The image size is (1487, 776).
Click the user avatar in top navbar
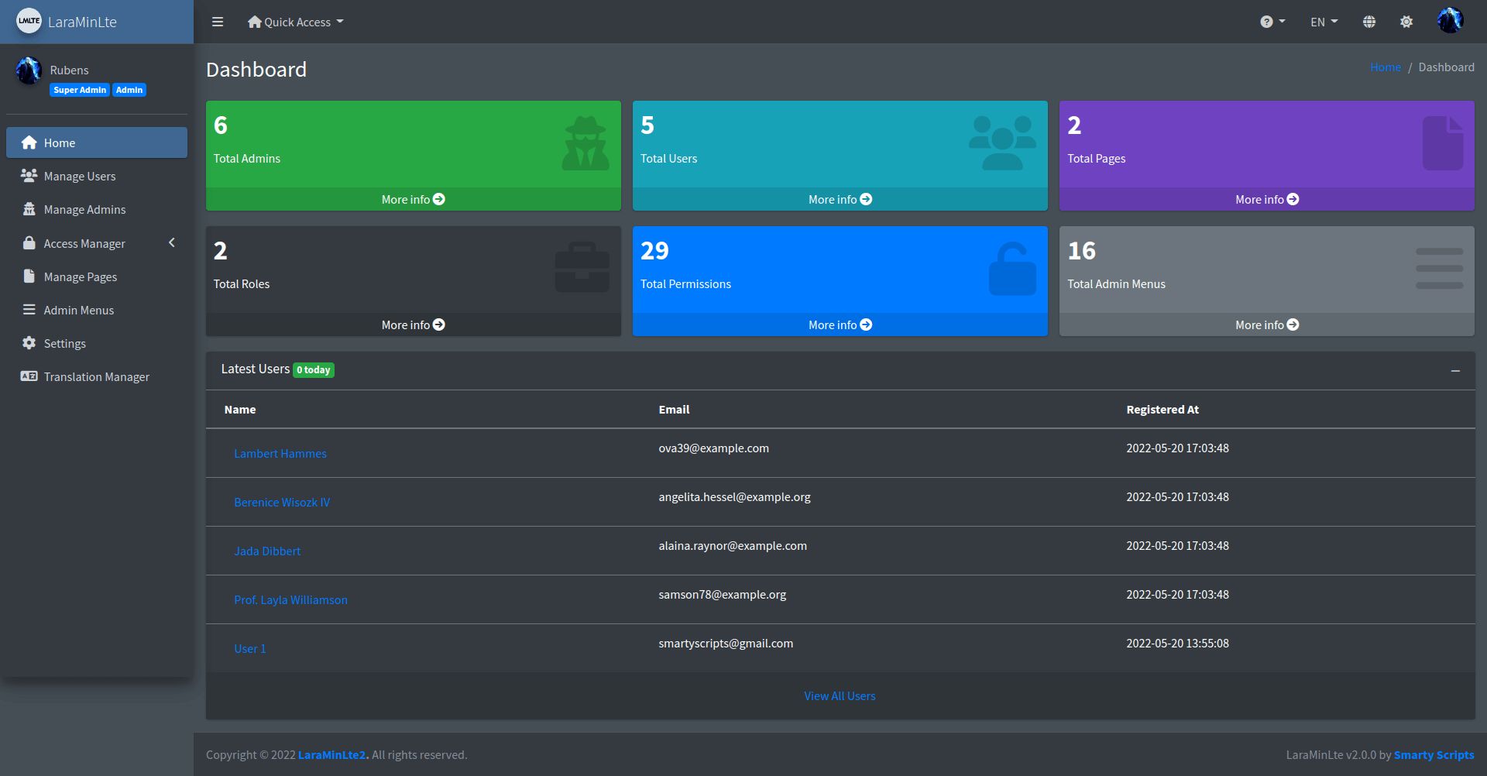click(1450, 21)
